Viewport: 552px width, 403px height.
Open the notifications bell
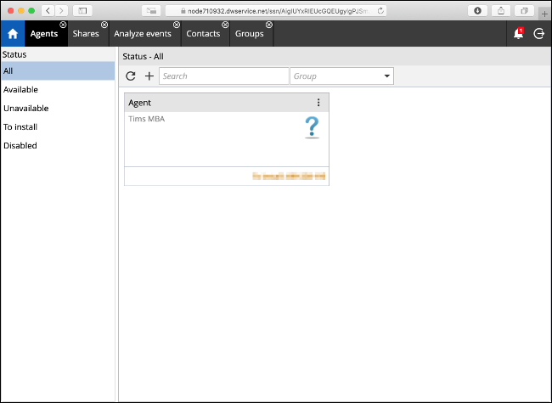(518, 34)
